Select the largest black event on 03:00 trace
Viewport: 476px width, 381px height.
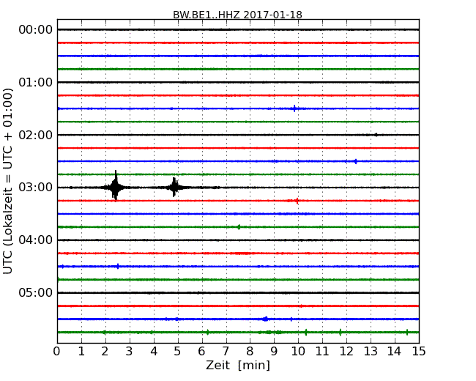click(x=116, y=186)
